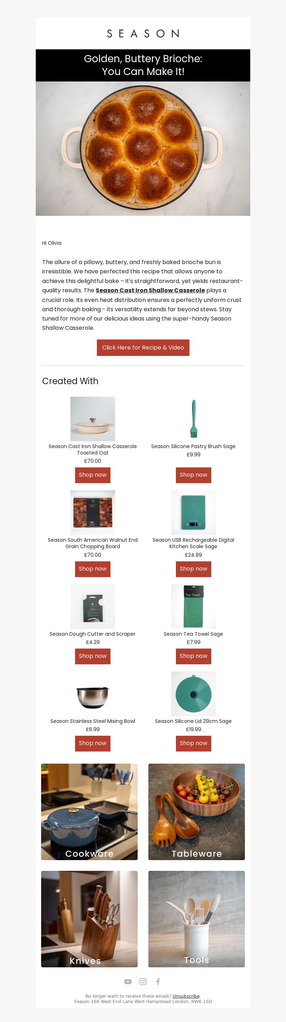Unsubscribe from these emails

pyautogui.click(x=186, y=996)
